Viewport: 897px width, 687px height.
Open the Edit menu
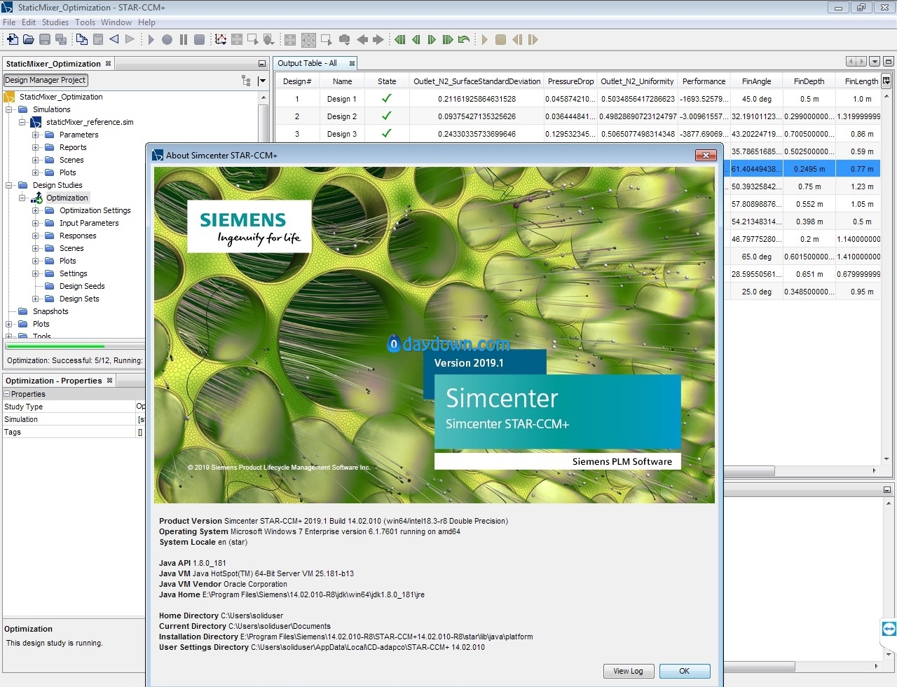pos(29,22)
